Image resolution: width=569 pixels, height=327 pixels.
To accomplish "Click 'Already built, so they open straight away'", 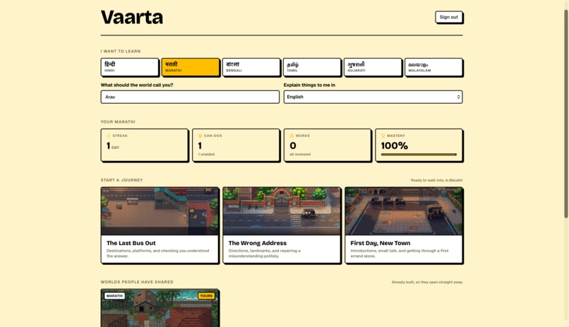I will 426,282.
